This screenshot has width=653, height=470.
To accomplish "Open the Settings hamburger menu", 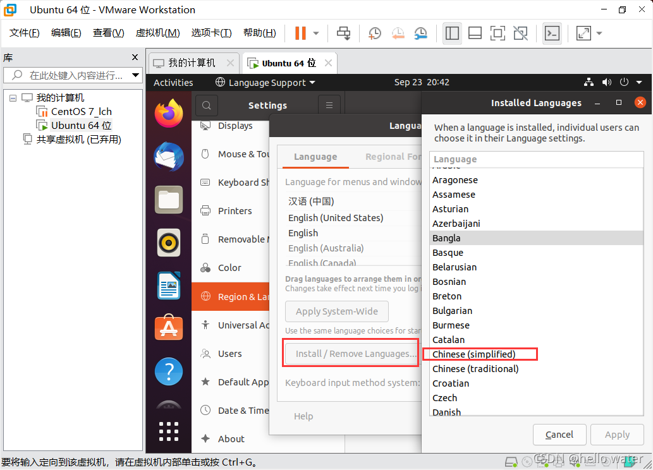I will coord(329,105).
